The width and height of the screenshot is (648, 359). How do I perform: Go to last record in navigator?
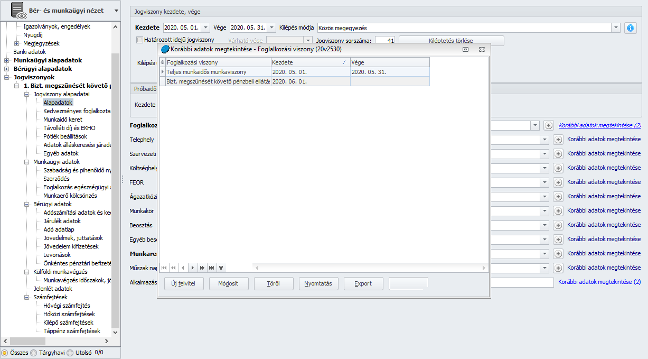(x=211, y=268)
